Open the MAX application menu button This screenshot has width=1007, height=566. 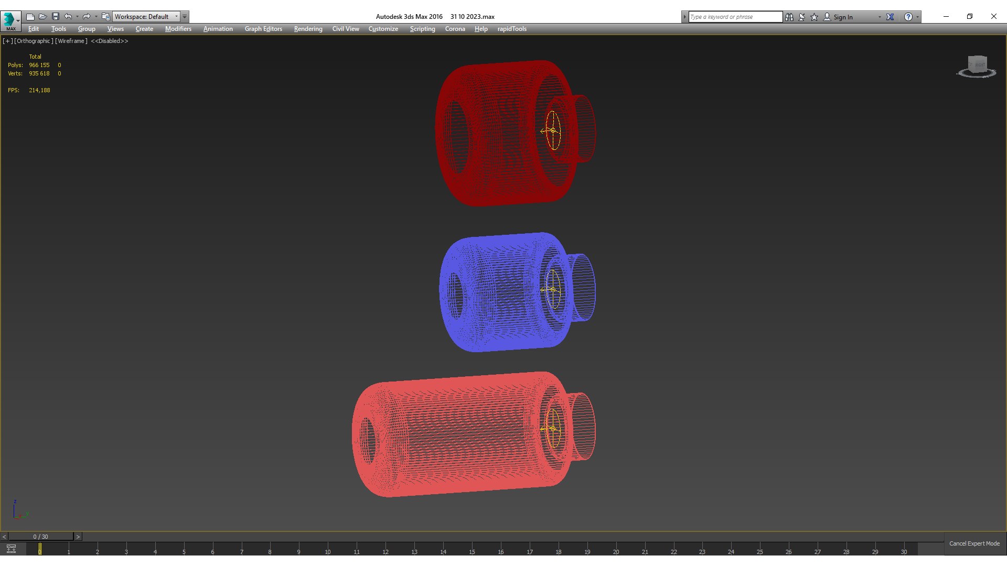pos(10,20)
